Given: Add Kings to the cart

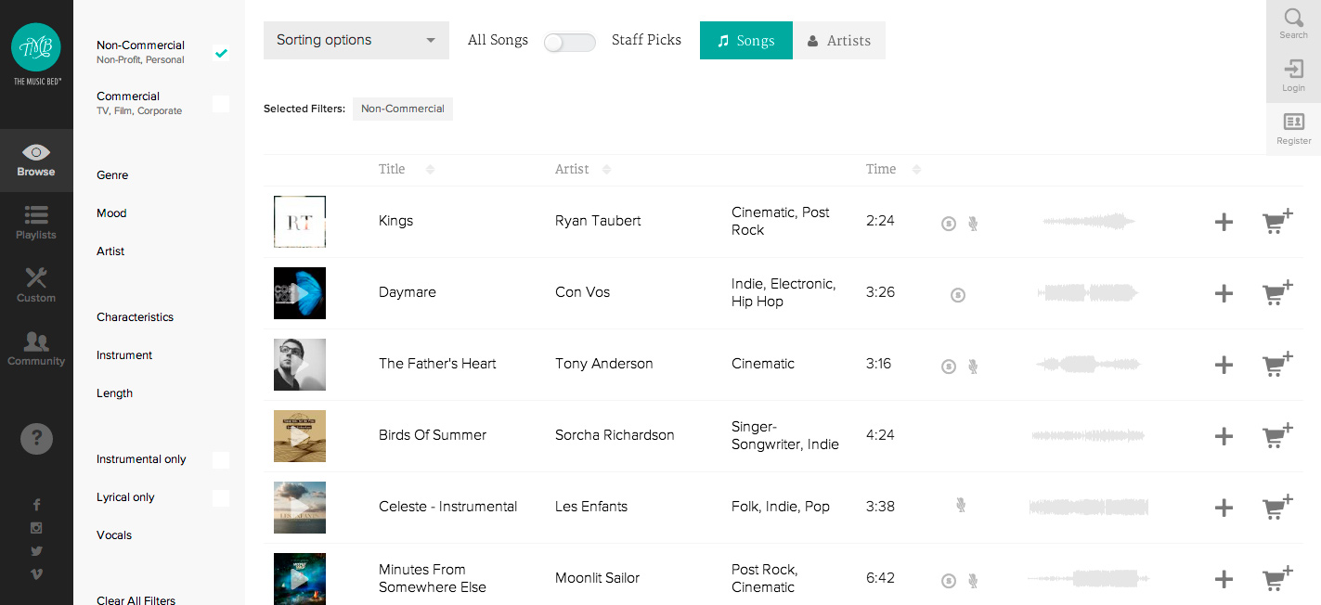Looking at the screenshot, I should point(1277,221).
